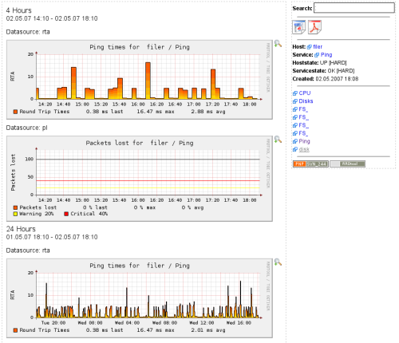Click the PNP SVN version badge
The width and height of the screenshot is (399, 343).
pos(310,164)
